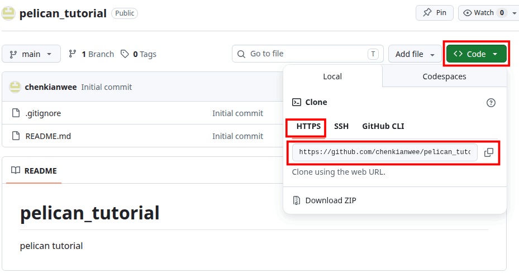Viewport: 519px width, 273px height.
Task: Open latest Initial commit next to chenkianwee
Action: coord(107,87)
